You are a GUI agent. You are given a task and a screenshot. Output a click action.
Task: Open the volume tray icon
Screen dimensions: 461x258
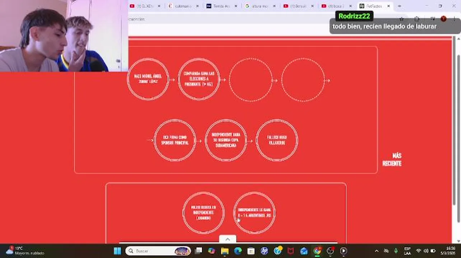(426, 251)
